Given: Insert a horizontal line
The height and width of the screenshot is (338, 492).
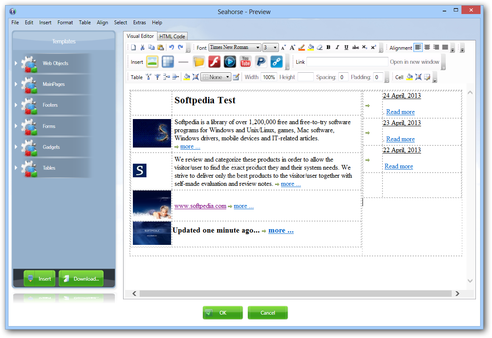Looking at the screenshot, I should [183, 62].
